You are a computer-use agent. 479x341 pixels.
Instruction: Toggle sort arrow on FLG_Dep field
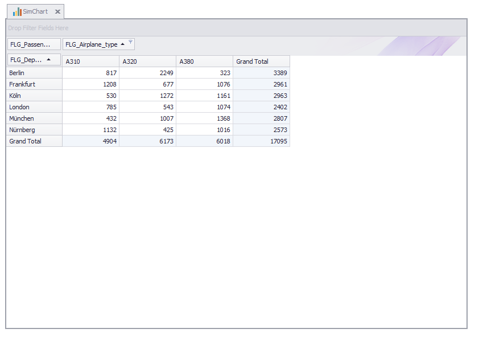pos(49,60)
